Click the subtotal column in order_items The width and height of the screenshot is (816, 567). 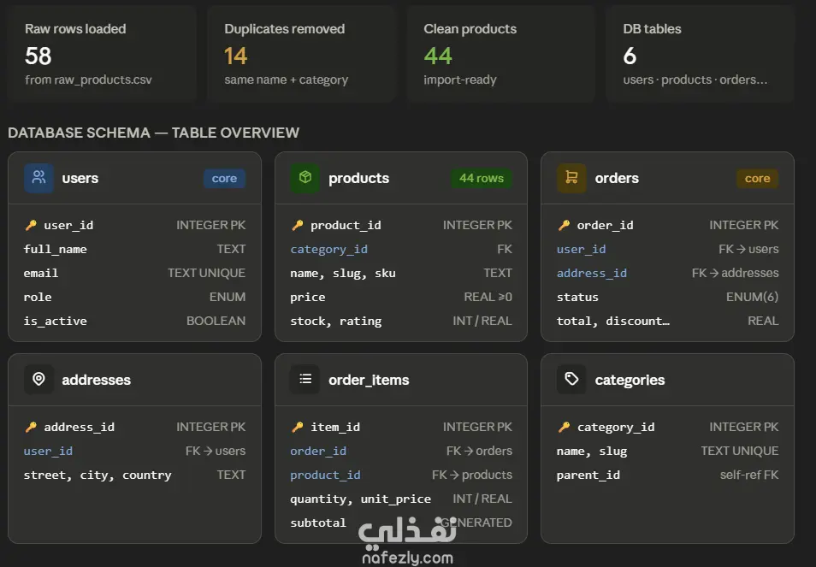(318, 523)
